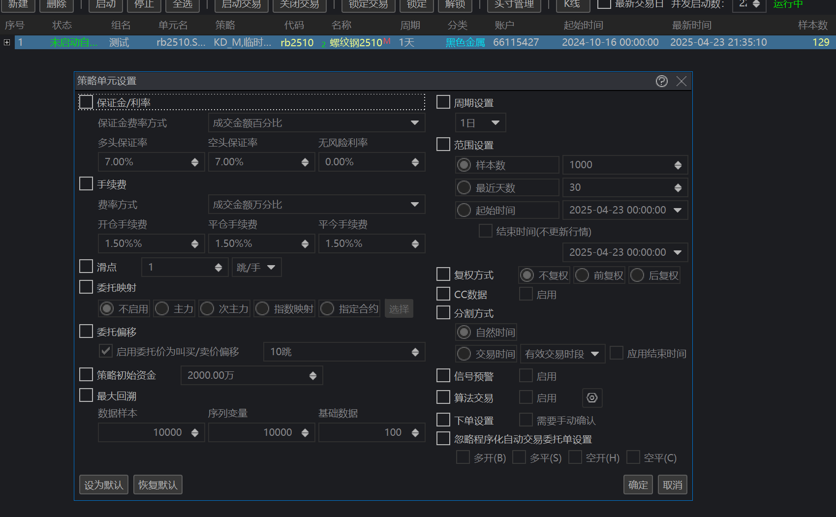This screenshot has width=836, height=517.
Task: Close the 策略单元设置 dialog
Action: pos(681,81)
